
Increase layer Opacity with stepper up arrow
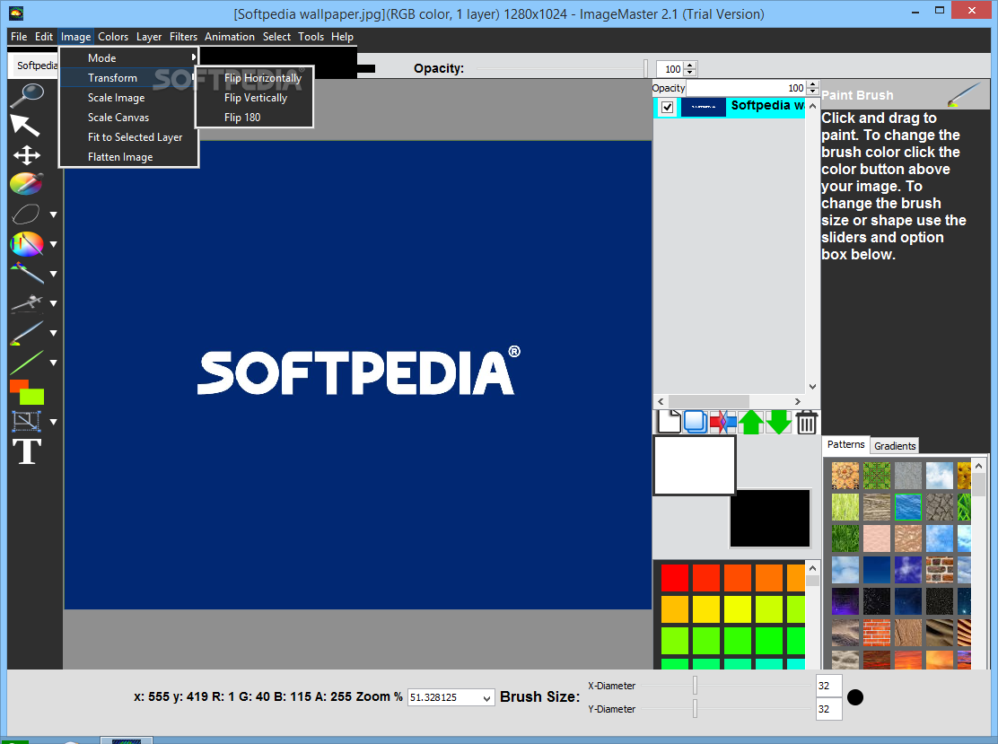click(x=812, y=84)
